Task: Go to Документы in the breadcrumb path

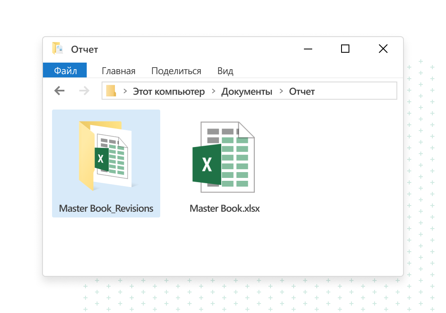Action: [247, 91]
